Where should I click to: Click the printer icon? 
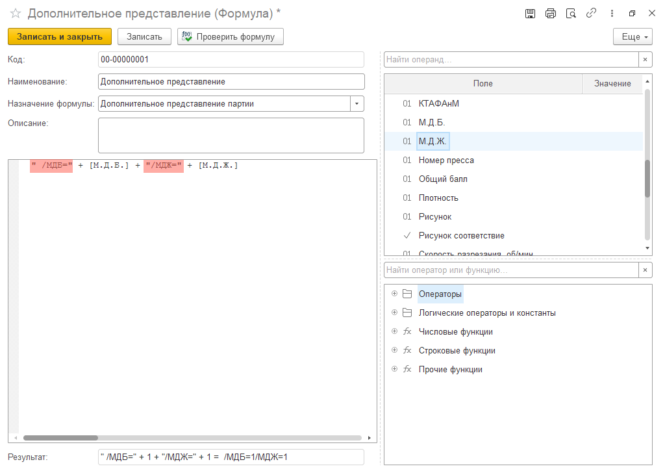point(551,13)
